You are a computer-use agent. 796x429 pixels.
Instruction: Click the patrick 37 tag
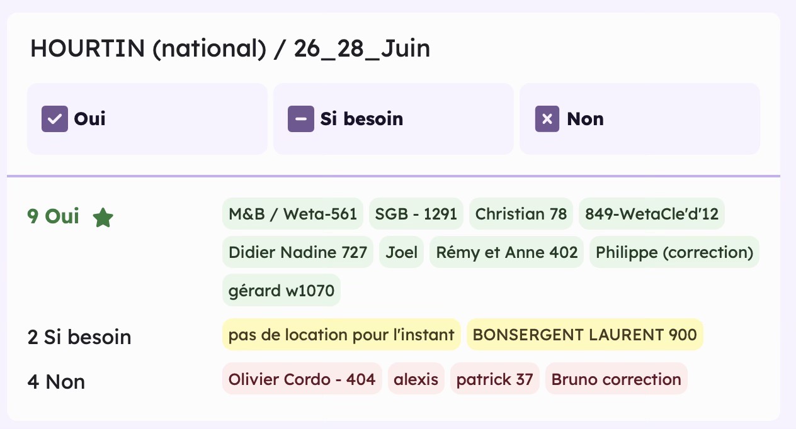point(495,379)
